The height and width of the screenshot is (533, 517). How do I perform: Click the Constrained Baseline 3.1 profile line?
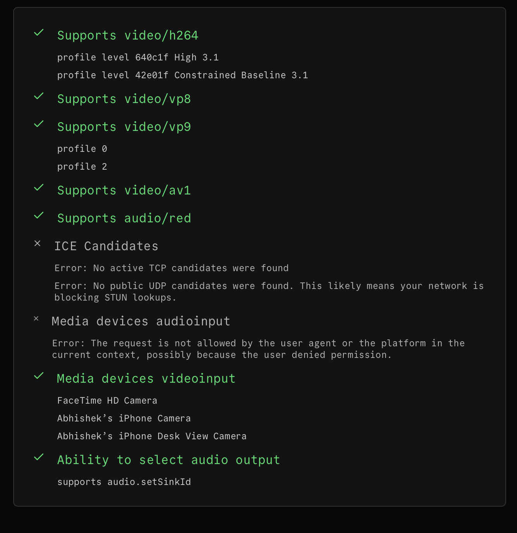click(183, 75)
